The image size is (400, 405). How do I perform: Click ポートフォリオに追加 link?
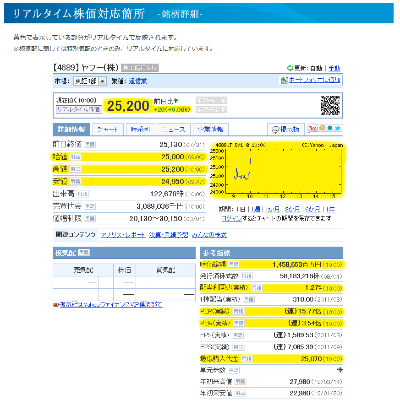coord(314,80)
